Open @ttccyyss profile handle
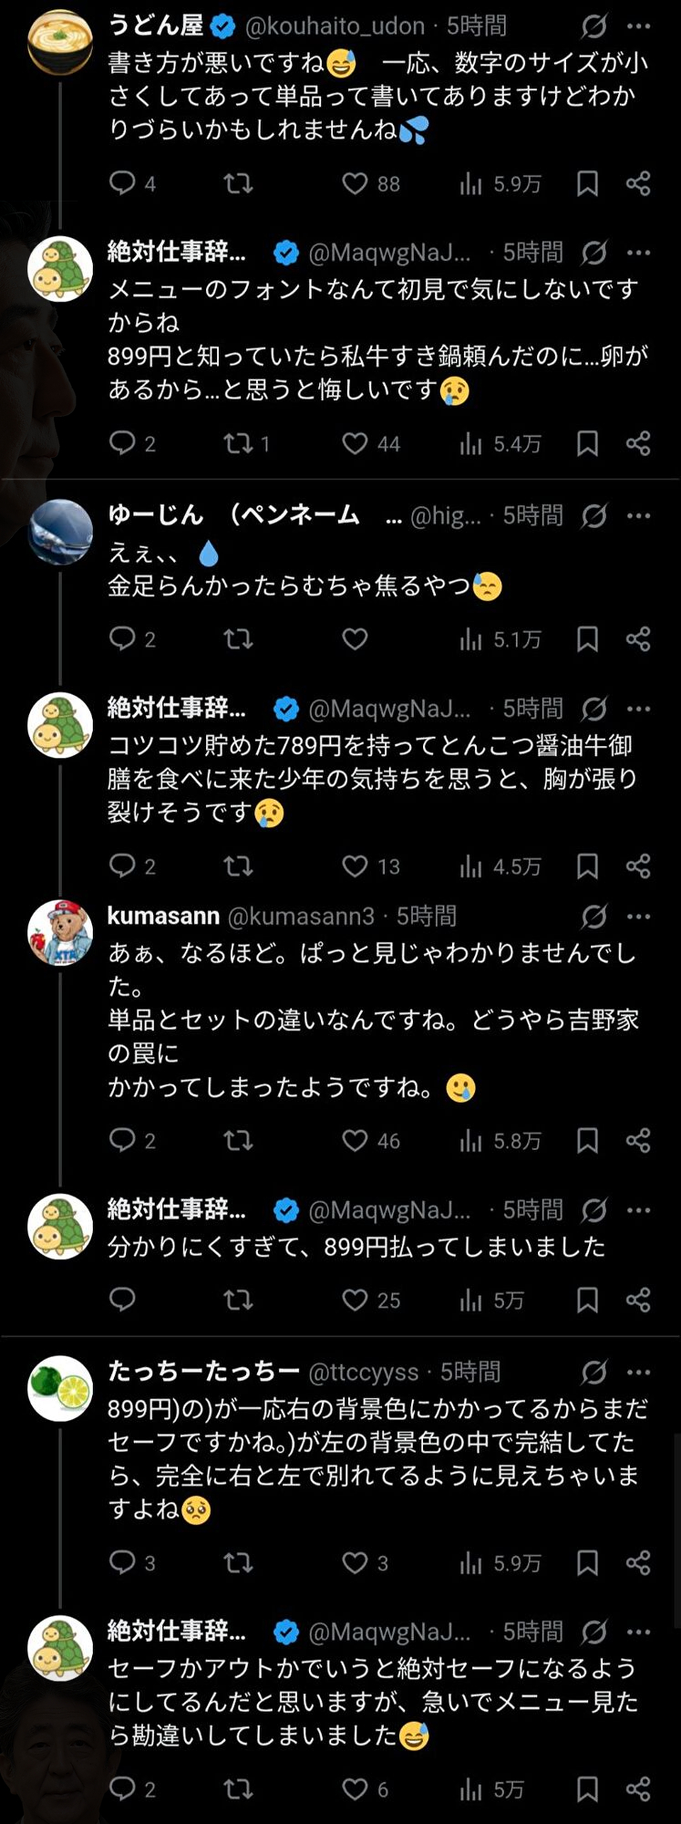Screen dimensions: 681x1824 (363, 1372)
